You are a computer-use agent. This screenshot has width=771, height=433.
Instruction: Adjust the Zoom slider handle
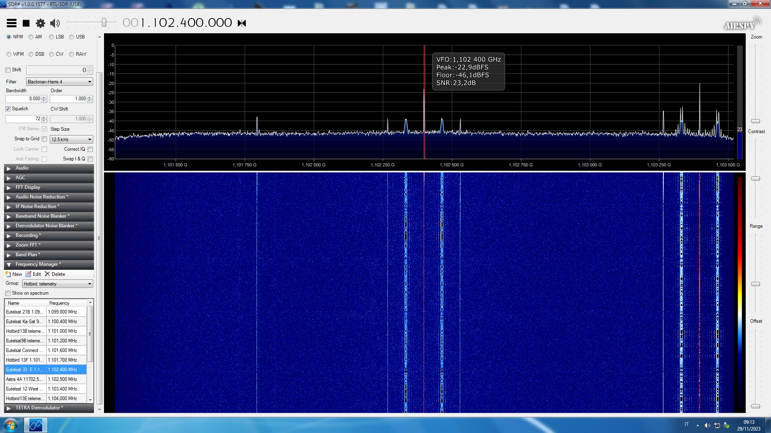point(755,121)
